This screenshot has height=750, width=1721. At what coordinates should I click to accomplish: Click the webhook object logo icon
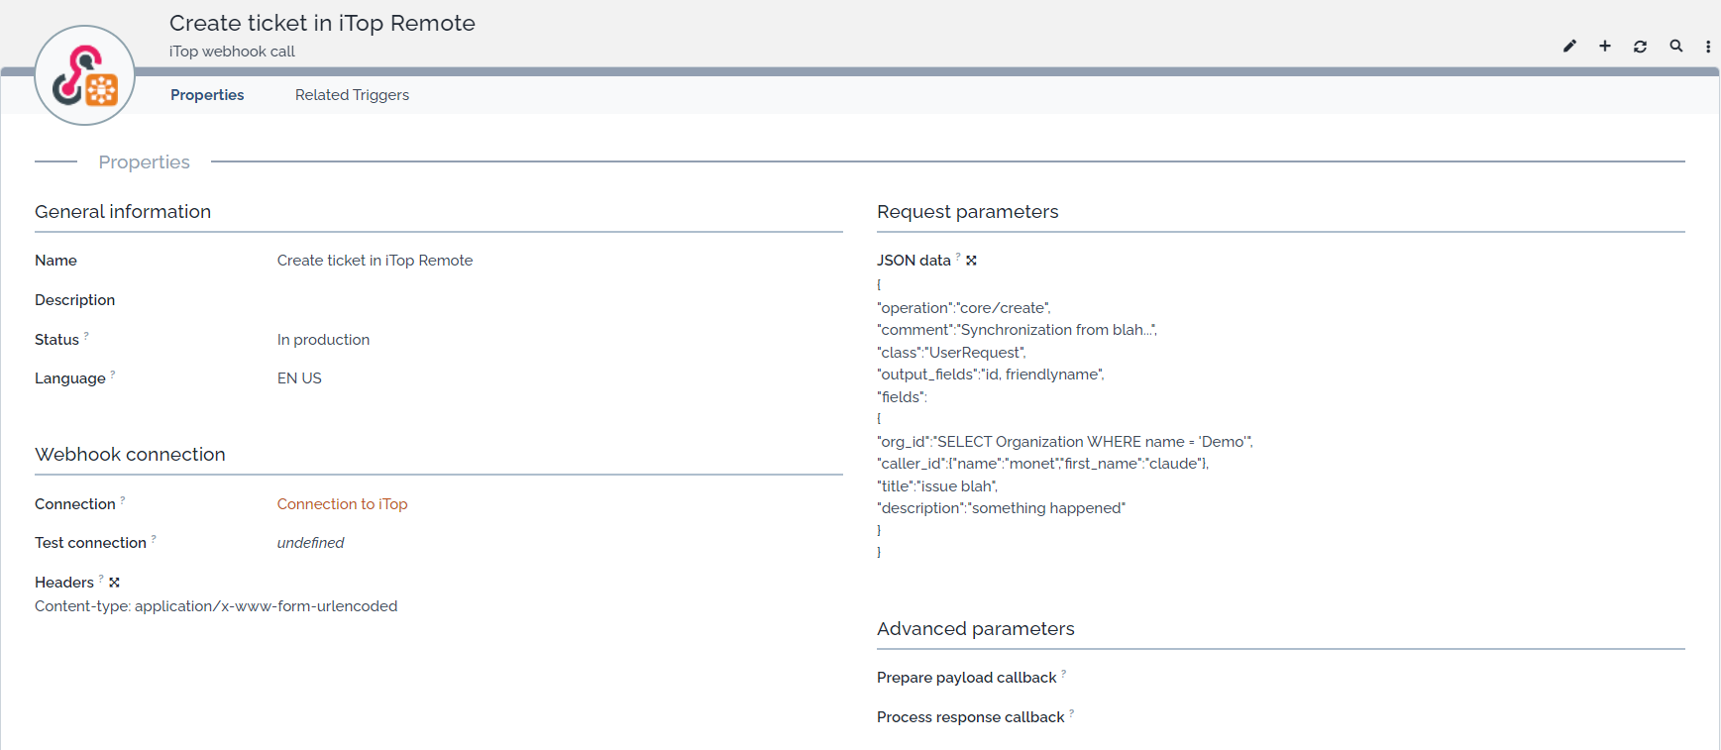[x=85, y=76]
